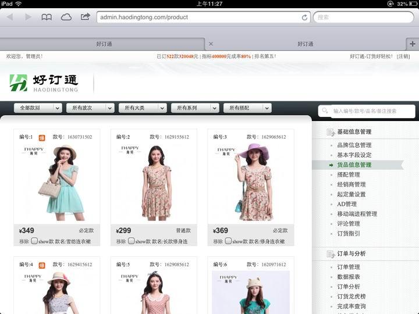The image size is (419, 314).
Task: Open 经销商管理 in sidebar
Action: (x=351, y=184)
